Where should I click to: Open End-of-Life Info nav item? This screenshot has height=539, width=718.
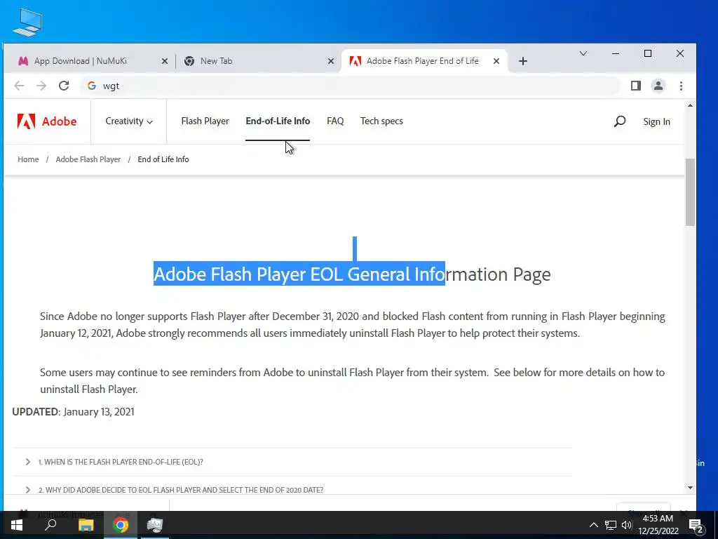pos(278,121)
